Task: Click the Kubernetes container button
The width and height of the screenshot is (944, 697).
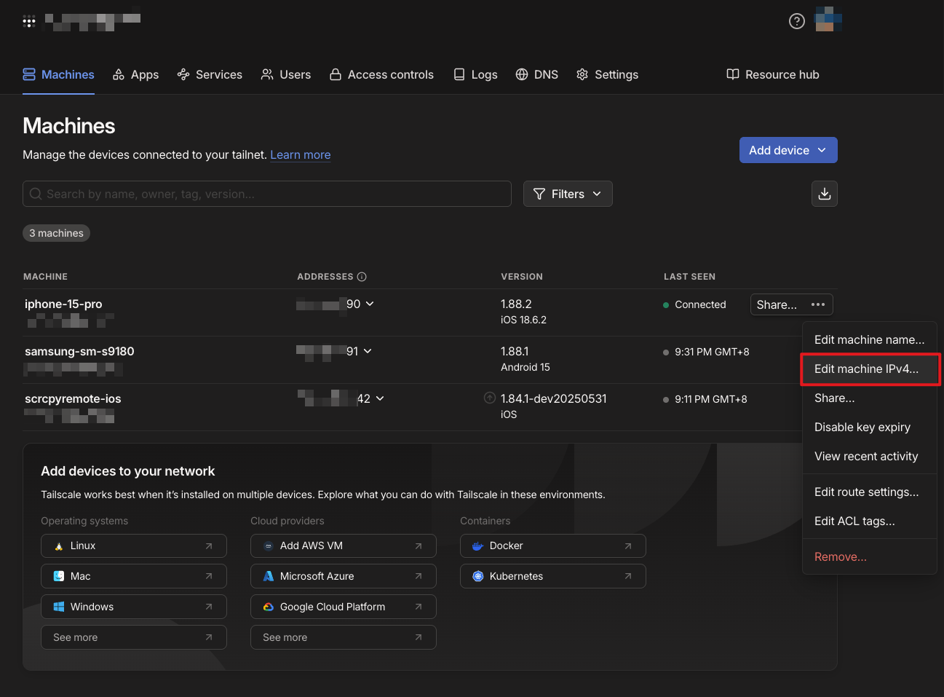Action: tap(552, 576)
